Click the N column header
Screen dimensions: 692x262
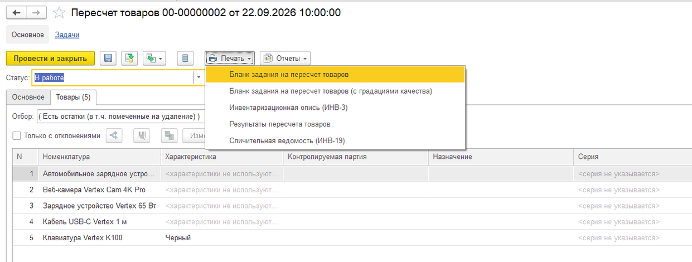click(25, 157)
